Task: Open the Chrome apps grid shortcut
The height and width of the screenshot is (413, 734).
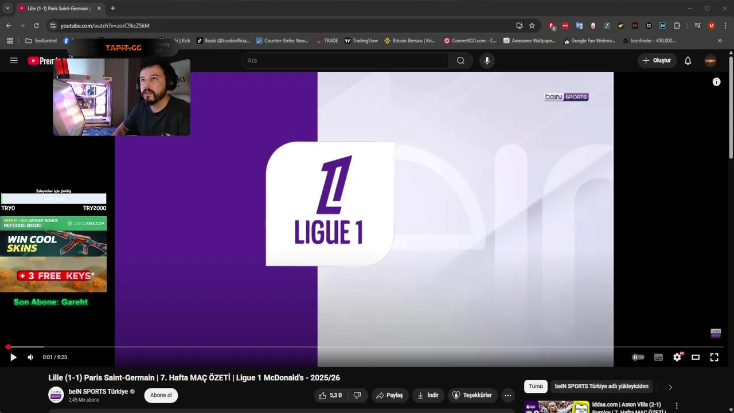Action: click(x=10, y=41)
